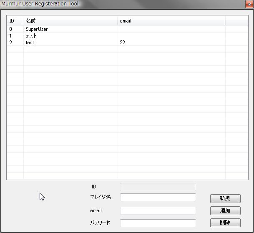254x233 pixels.
Task: Sort by the email column header
Action: pos(171,21)
